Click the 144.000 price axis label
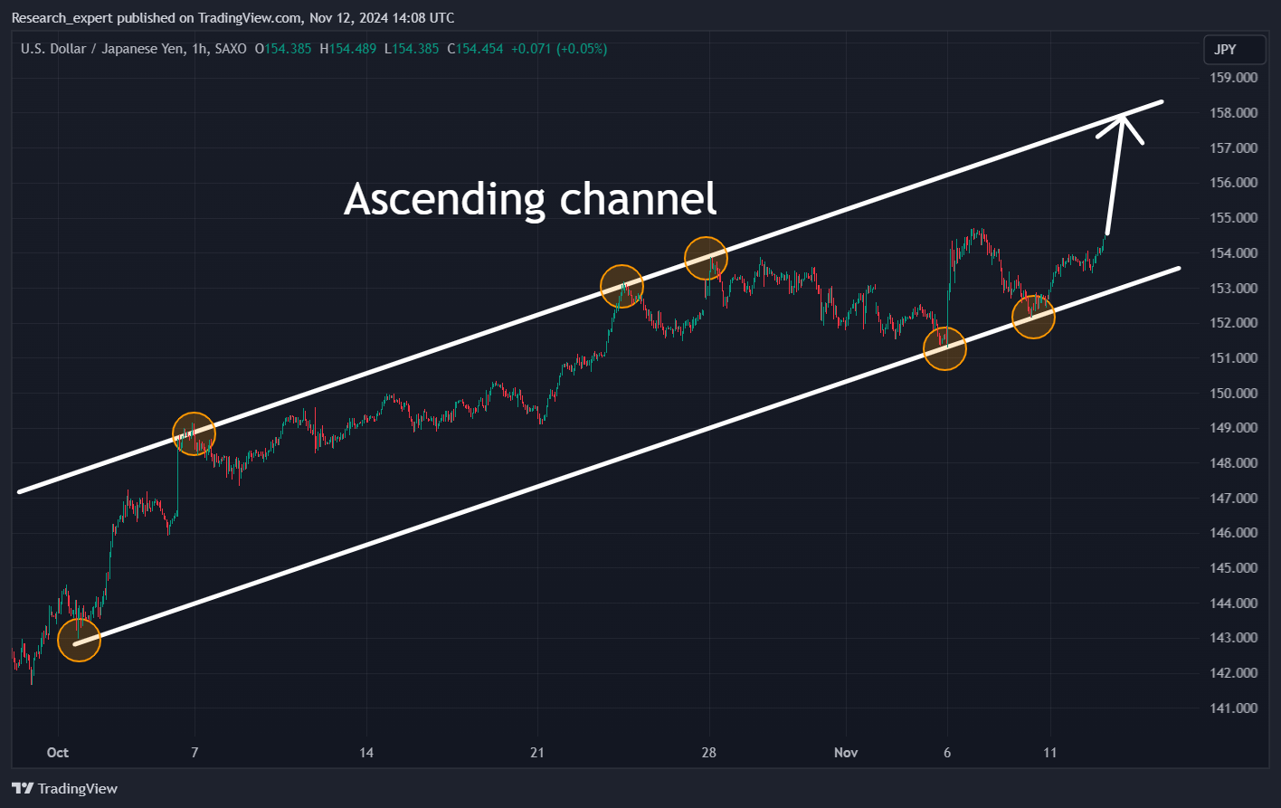Screen dimensions: 1281x808 [1234, 604]
